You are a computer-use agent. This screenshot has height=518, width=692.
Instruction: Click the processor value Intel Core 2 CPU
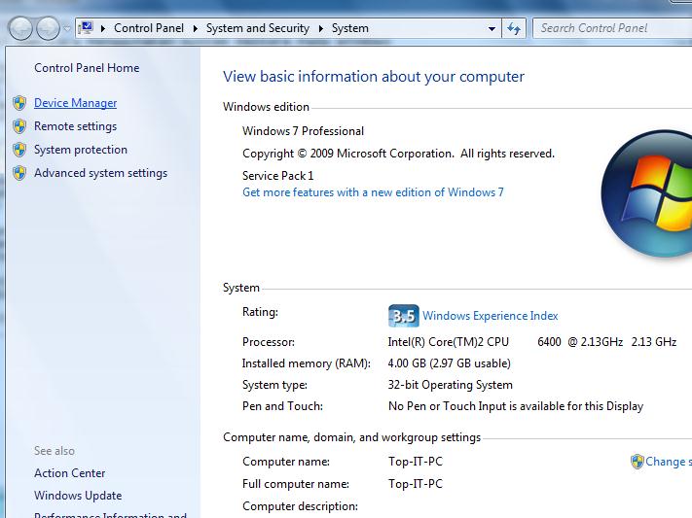[532, 342]
